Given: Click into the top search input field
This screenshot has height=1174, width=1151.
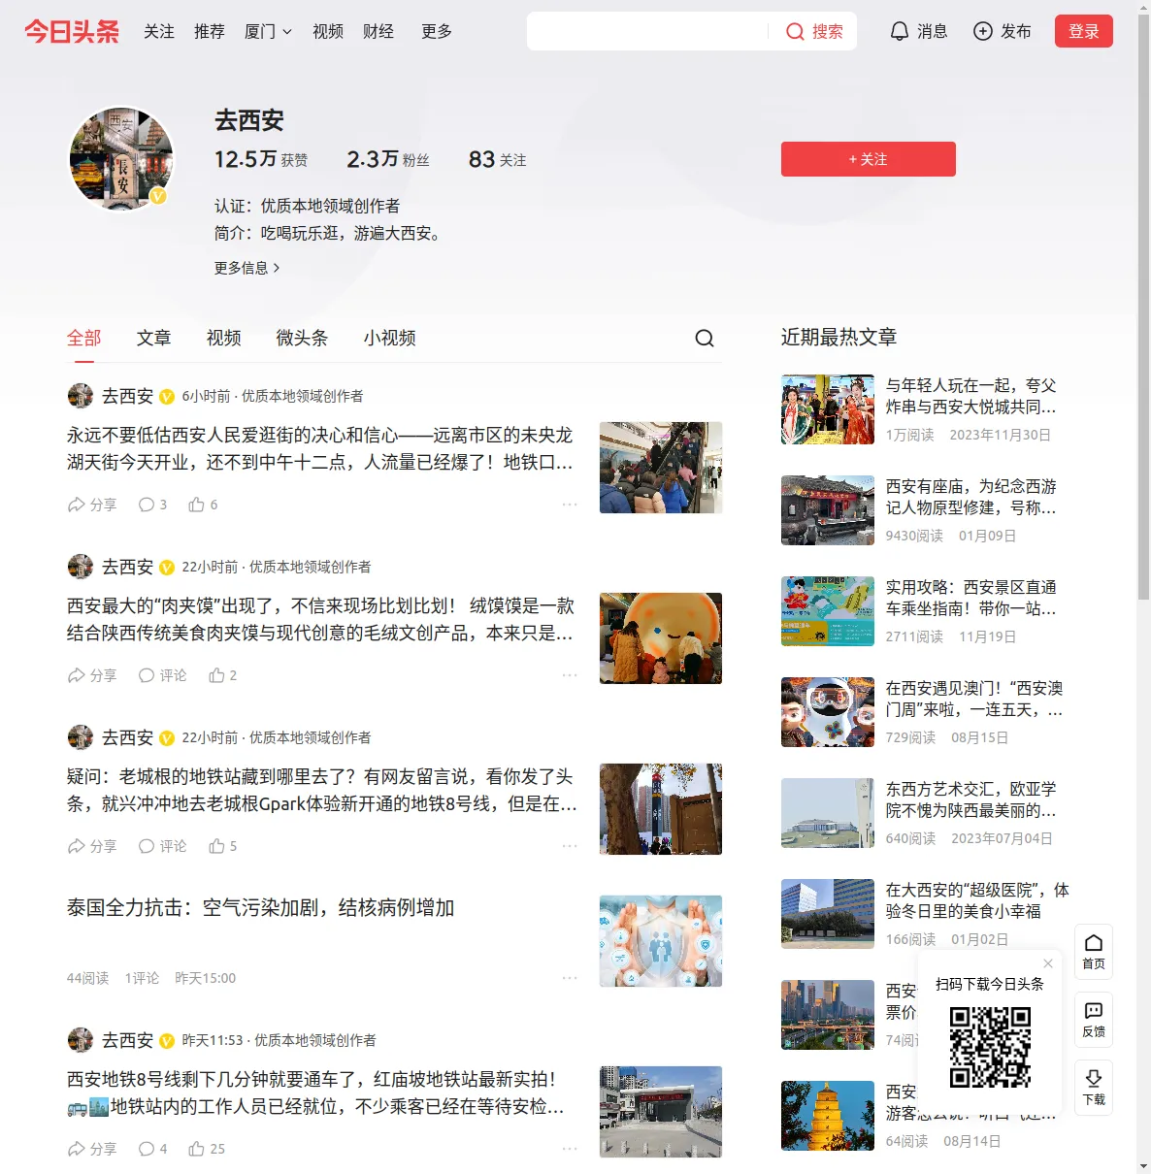Looking at the screenshot, I should pos(646,32).
